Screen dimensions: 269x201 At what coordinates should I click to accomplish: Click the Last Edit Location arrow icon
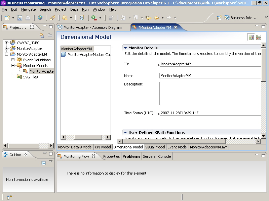[x=148, y=18]
